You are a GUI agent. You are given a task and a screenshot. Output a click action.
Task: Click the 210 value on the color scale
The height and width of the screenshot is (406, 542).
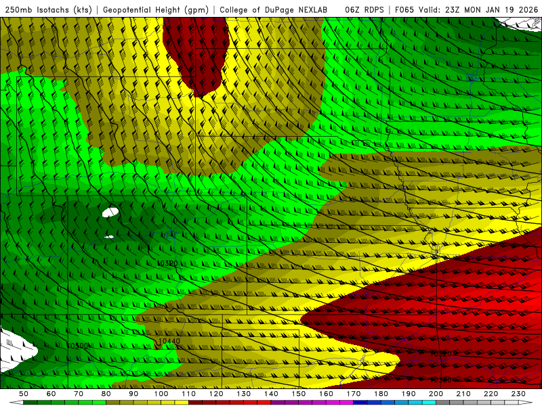tap(463, 394)
